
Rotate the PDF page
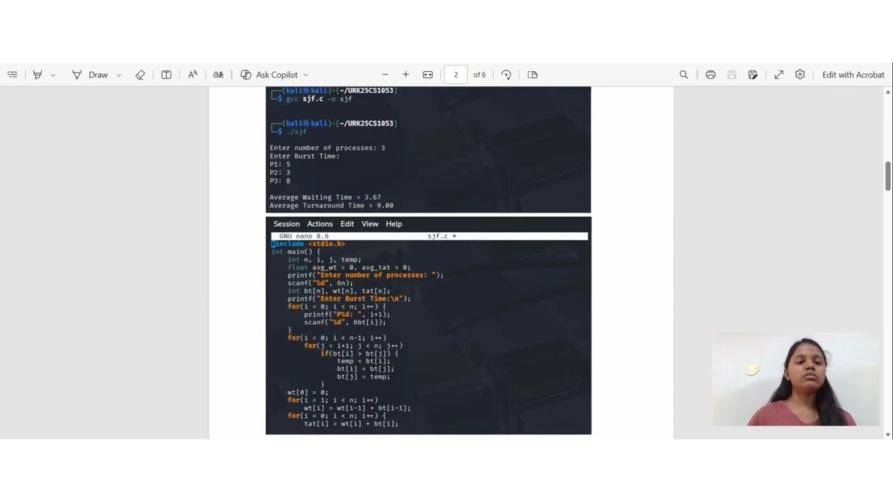click(506, 75)
